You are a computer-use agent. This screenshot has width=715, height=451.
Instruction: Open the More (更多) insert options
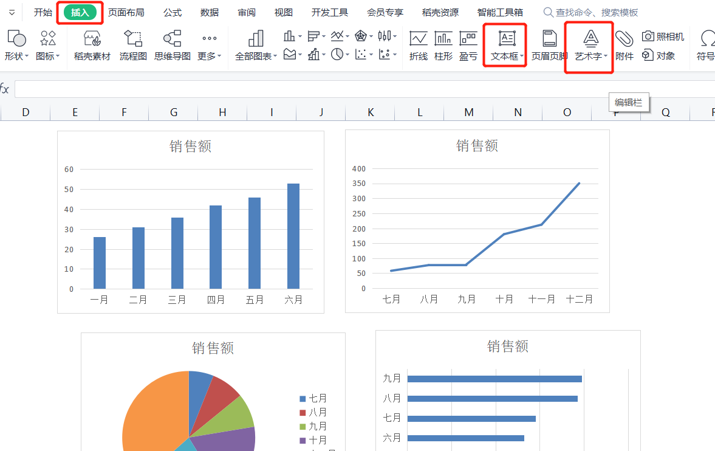pos(210,45)
